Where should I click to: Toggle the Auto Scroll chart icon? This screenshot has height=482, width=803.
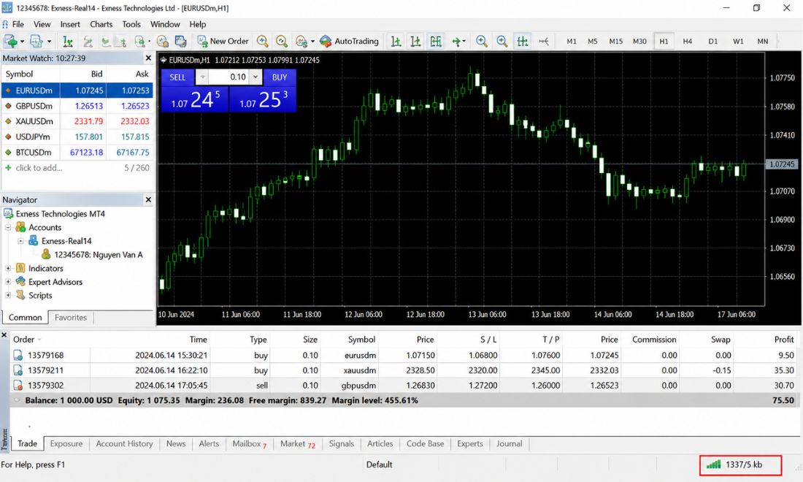point(523,41)
